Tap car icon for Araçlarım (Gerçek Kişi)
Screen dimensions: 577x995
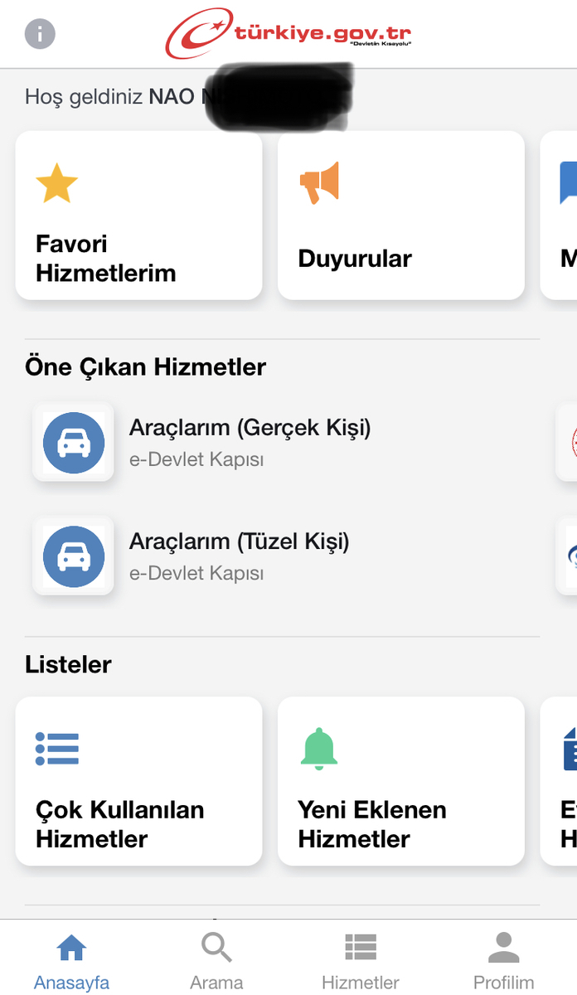[74, 443]
